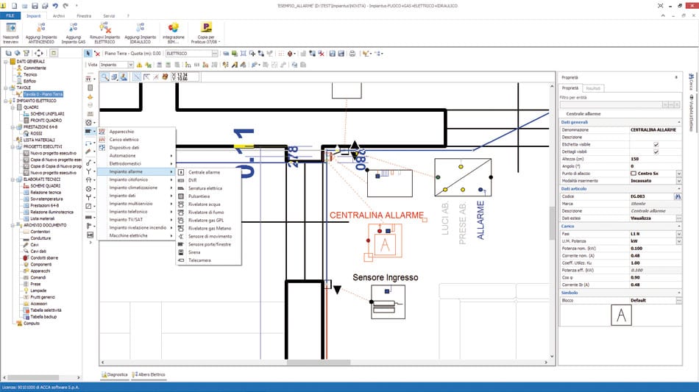Switch to the Risultati tab

[593, 88]
